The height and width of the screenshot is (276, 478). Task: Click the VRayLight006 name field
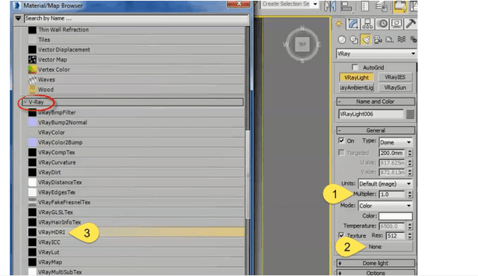[371, 114]
